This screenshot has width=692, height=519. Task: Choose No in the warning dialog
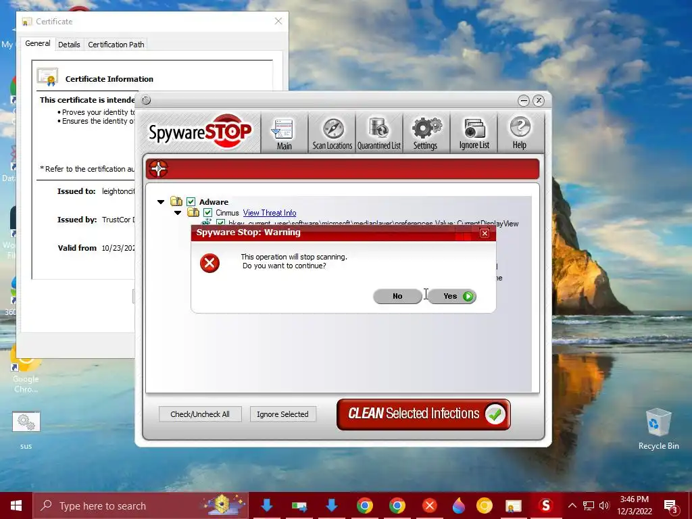[397, 296]
